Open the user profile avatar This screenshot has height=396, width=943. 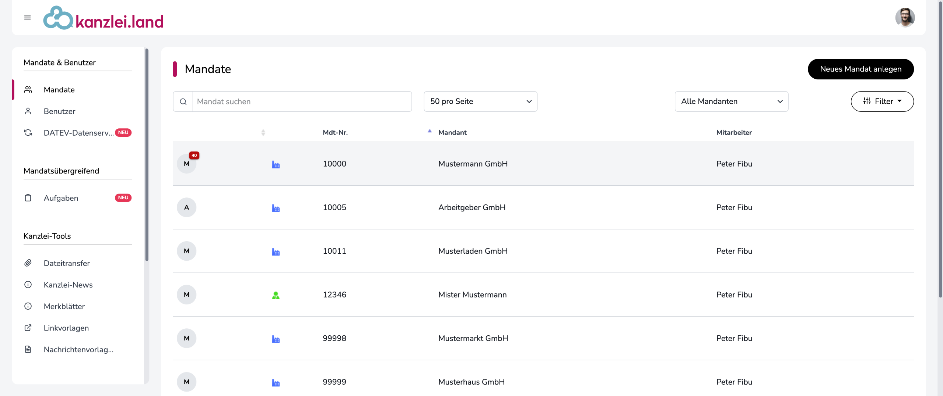[905, 17]
